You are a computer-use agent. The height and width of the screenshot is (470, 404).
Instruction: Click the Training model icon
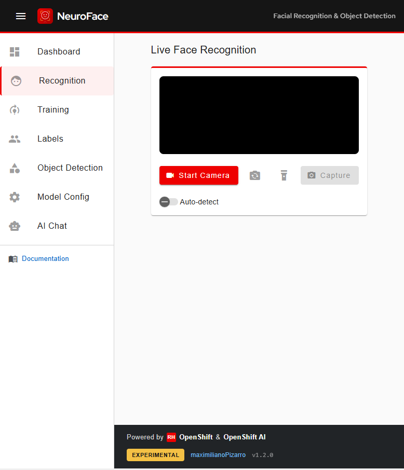click(15, 110)
